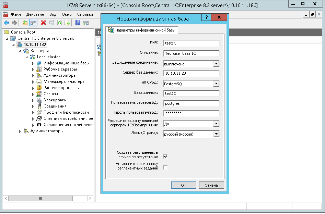Viewport: 325px width, 214px height.
Task: Click the Описание text field
Action: pos(191,53)
